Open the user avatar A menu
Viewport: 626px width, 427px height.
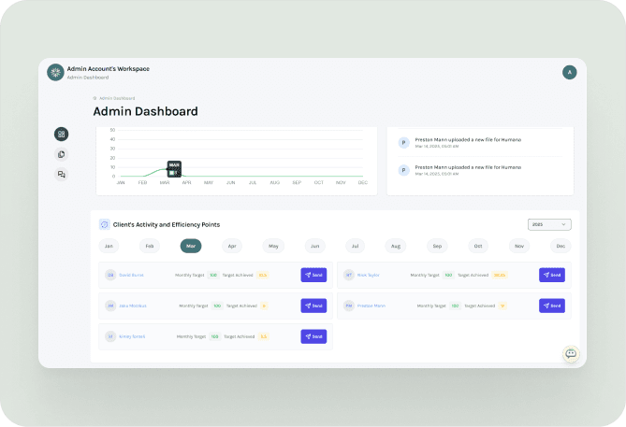569,72
